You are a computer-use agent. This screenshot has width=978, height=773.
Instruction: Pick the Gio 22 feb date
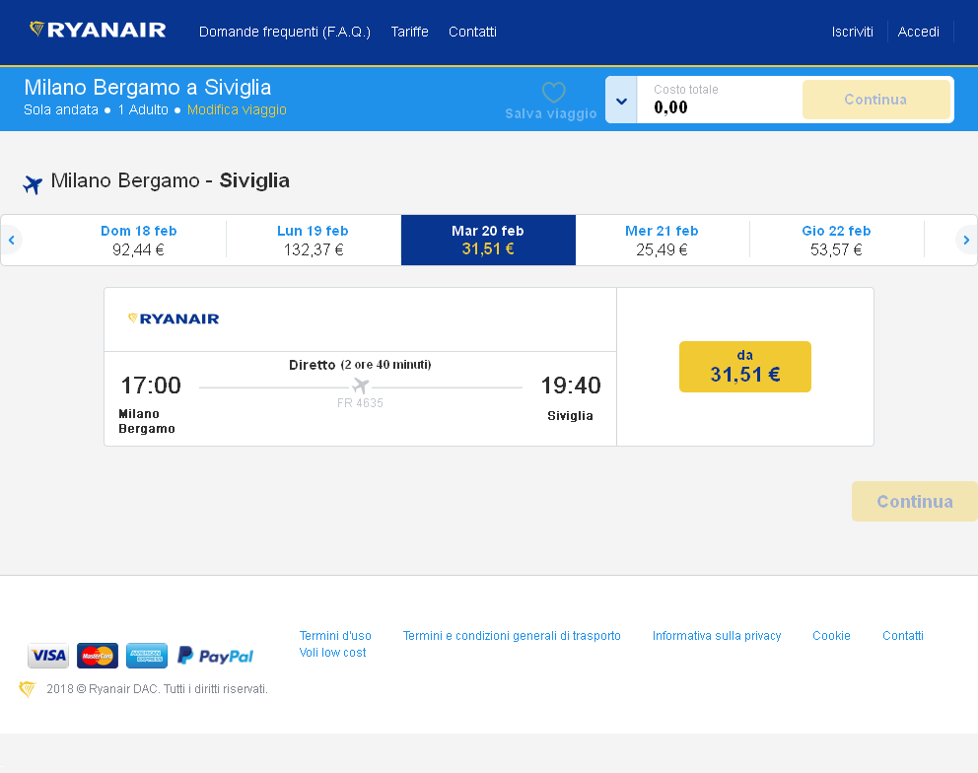point(836,240)
